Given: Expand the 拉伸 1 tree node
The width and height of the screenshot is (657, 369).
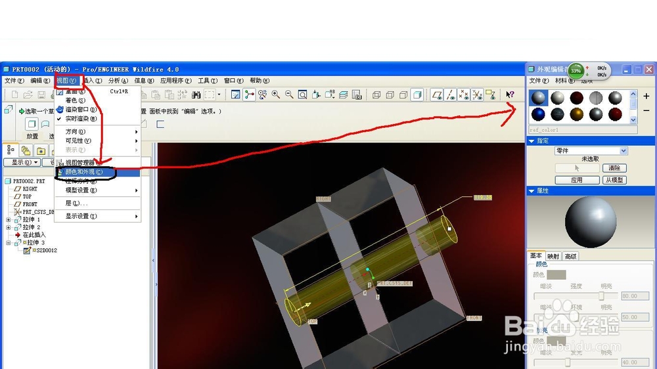Looking at the screenshot, I should pos(9,219).
